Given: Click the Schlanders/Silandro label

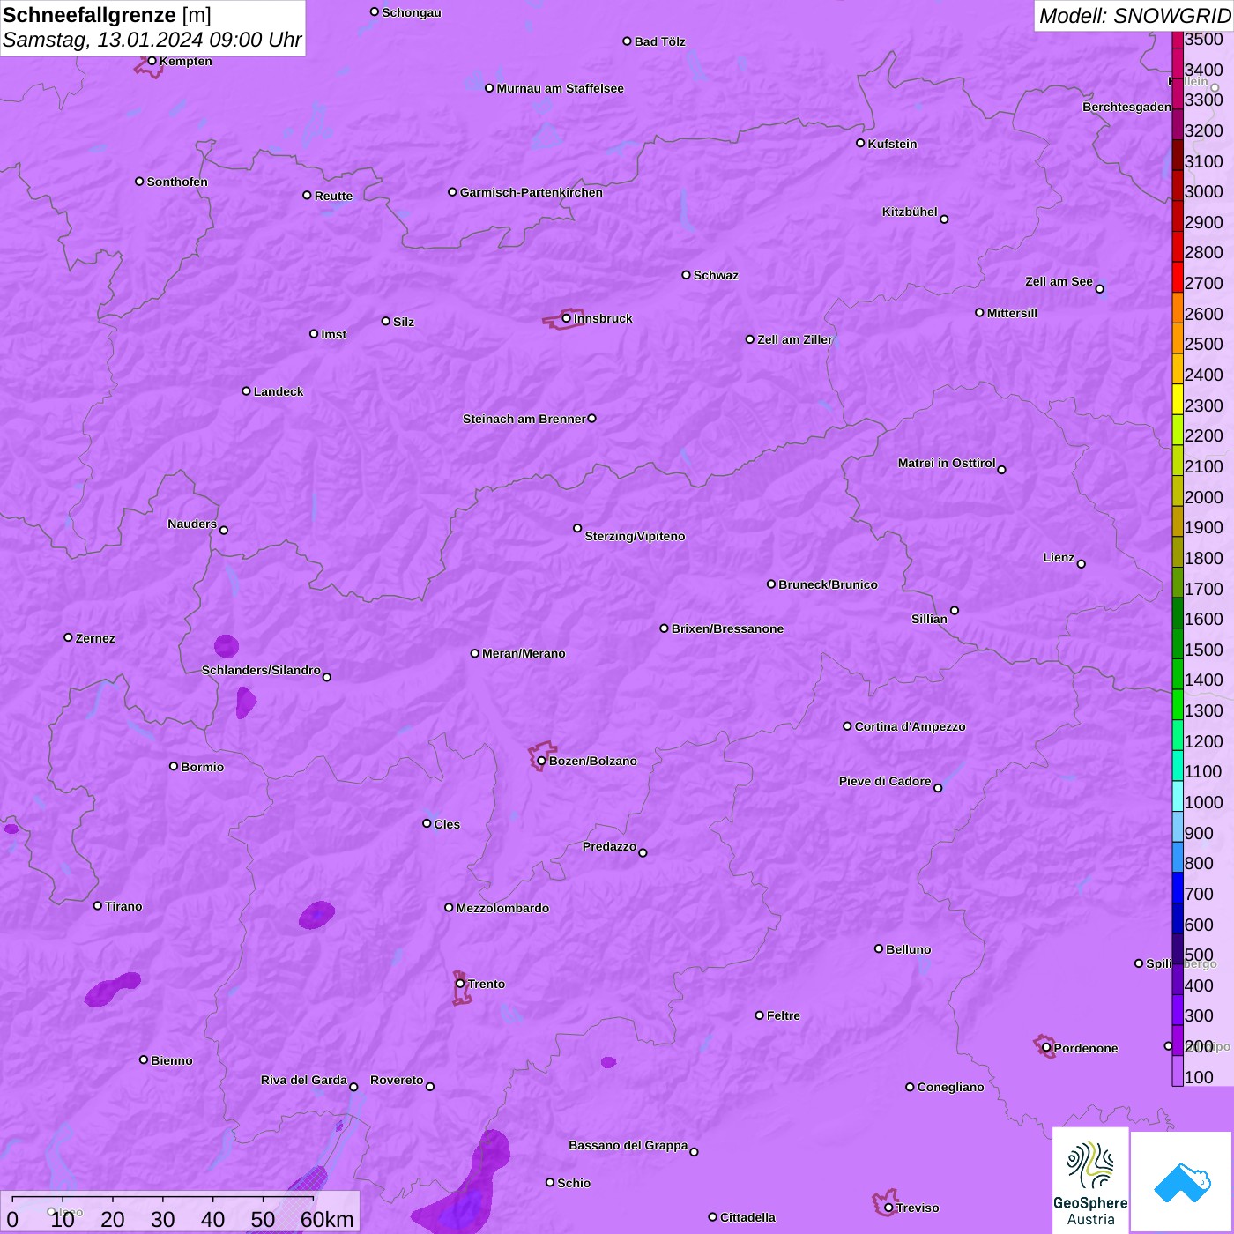Looking at the screenshot, I should (261, 670).
